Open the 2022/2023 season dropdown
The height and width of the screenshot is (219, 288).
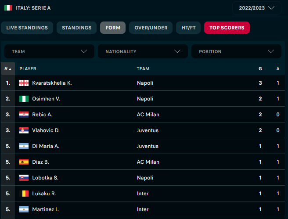(x=256, y=8)
